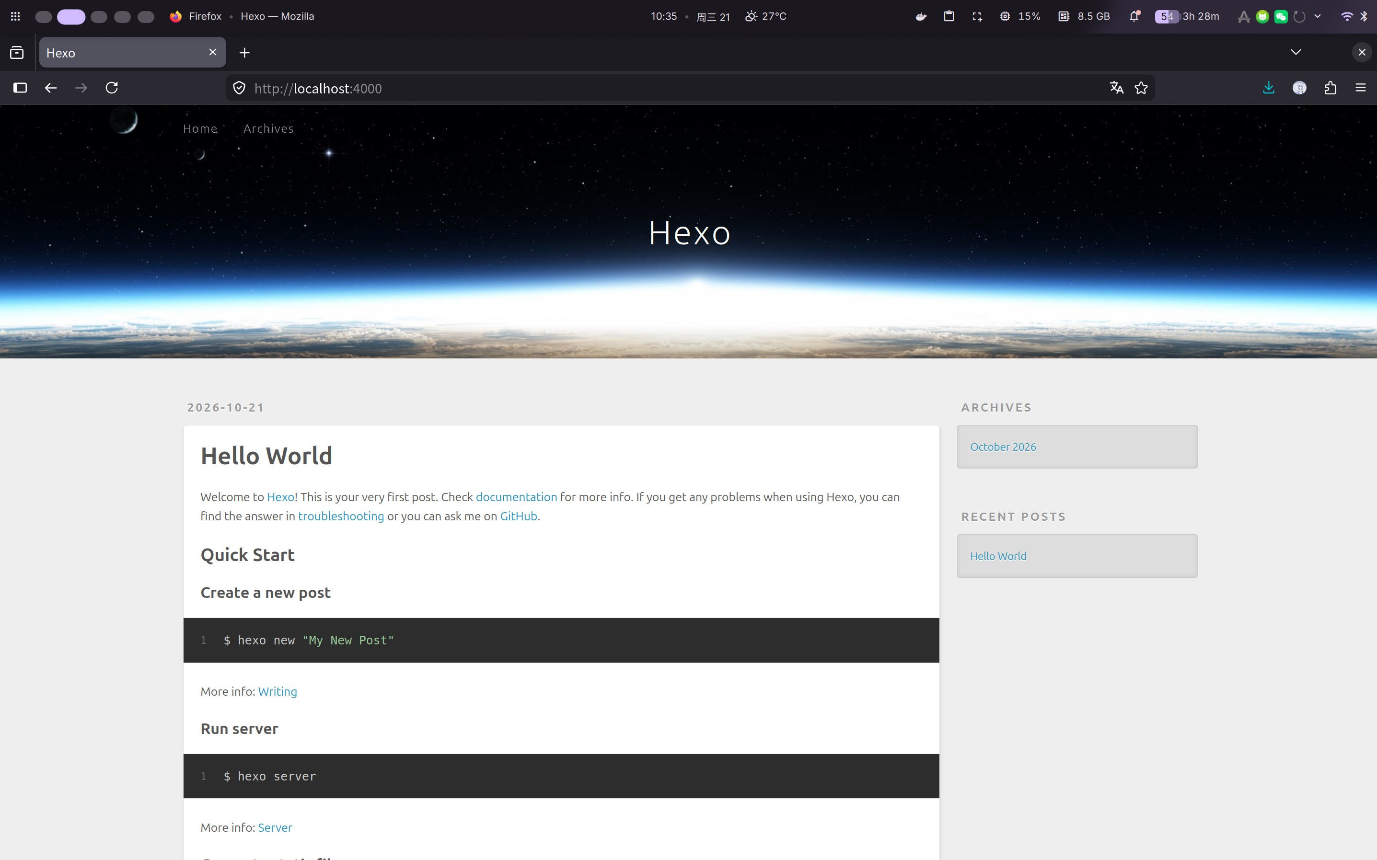This screenshot has width=1377, height=860.
Task: Close the Hexo tab
Action: 213,52
